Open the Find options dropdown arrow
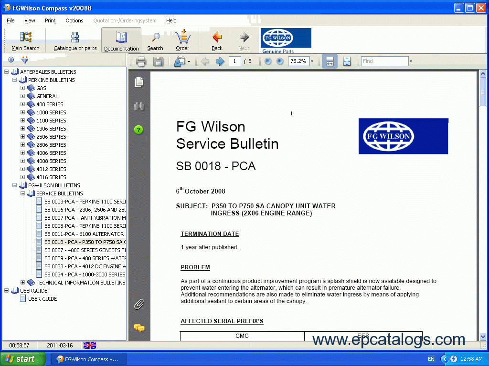 [411, 61]
